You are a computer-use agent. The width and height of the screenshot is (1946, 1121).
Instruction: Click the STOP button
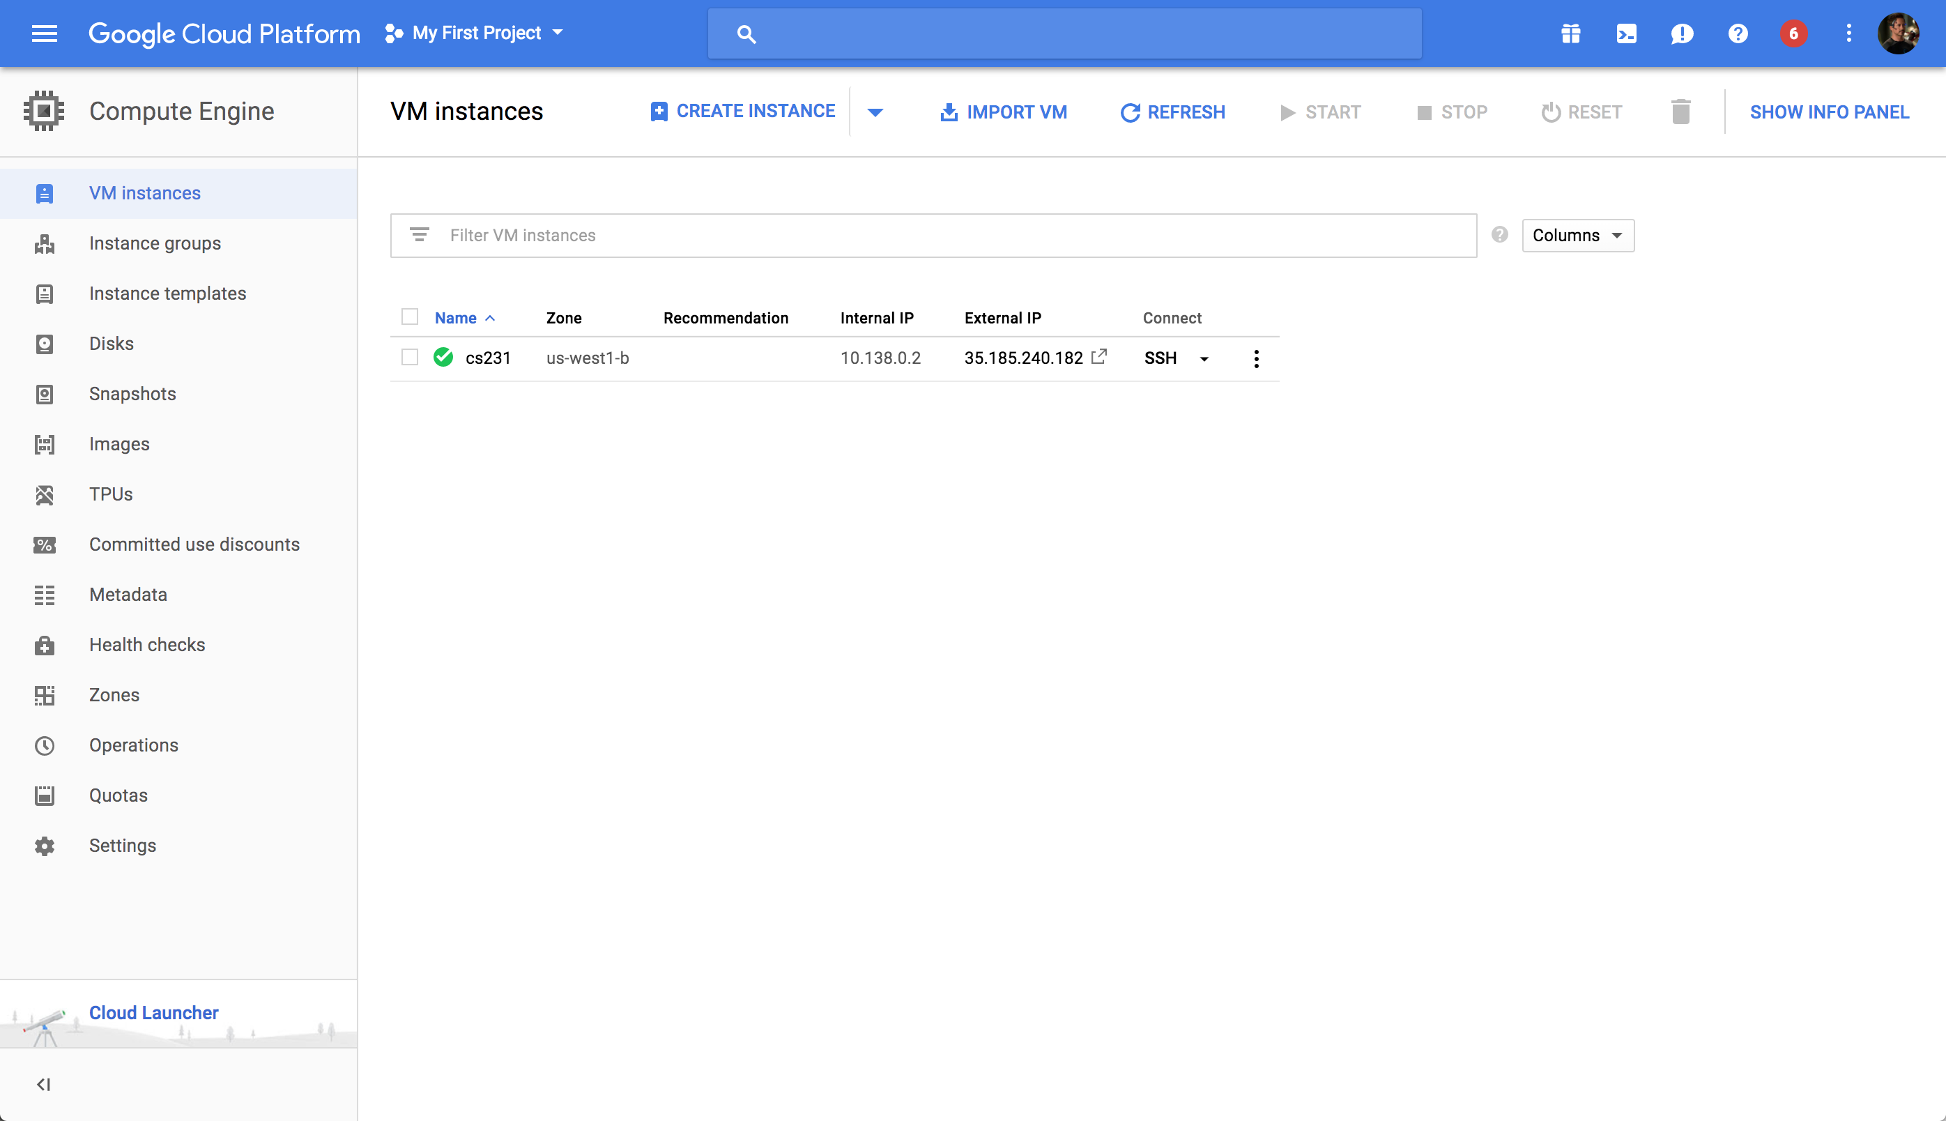coord(1452,112)
